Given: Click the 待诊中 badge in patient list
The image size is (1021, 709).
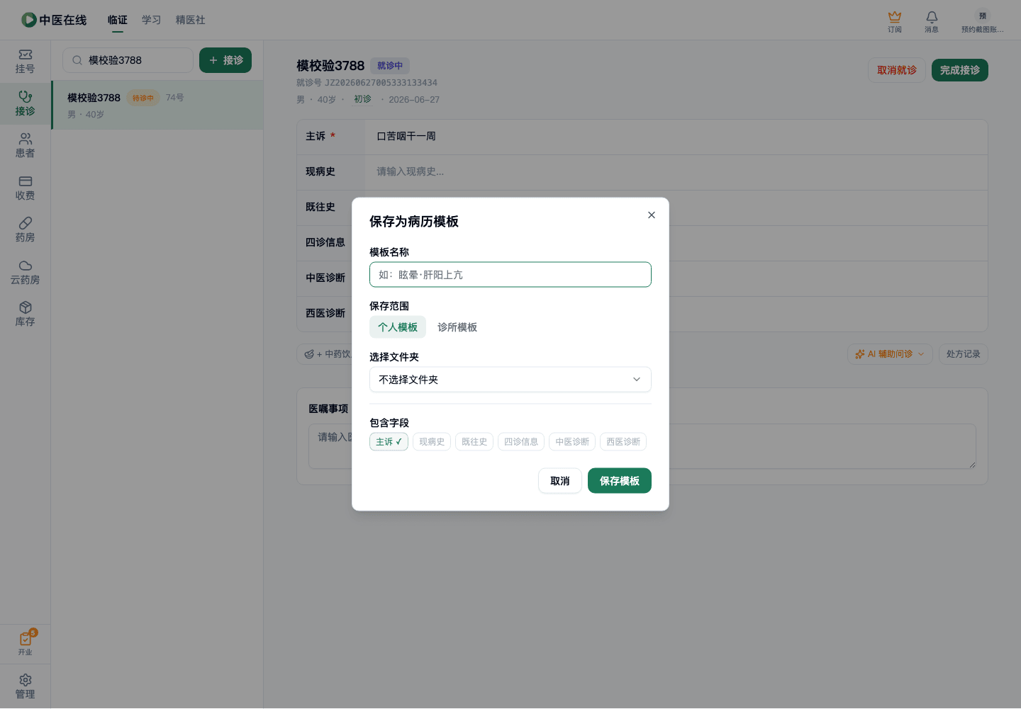Looking at the screenshot, I should coord(143,98).
